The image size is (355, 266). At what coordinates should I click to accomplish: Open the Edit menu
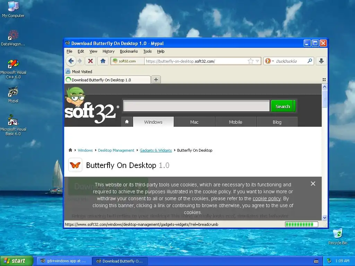pos(80,51)
